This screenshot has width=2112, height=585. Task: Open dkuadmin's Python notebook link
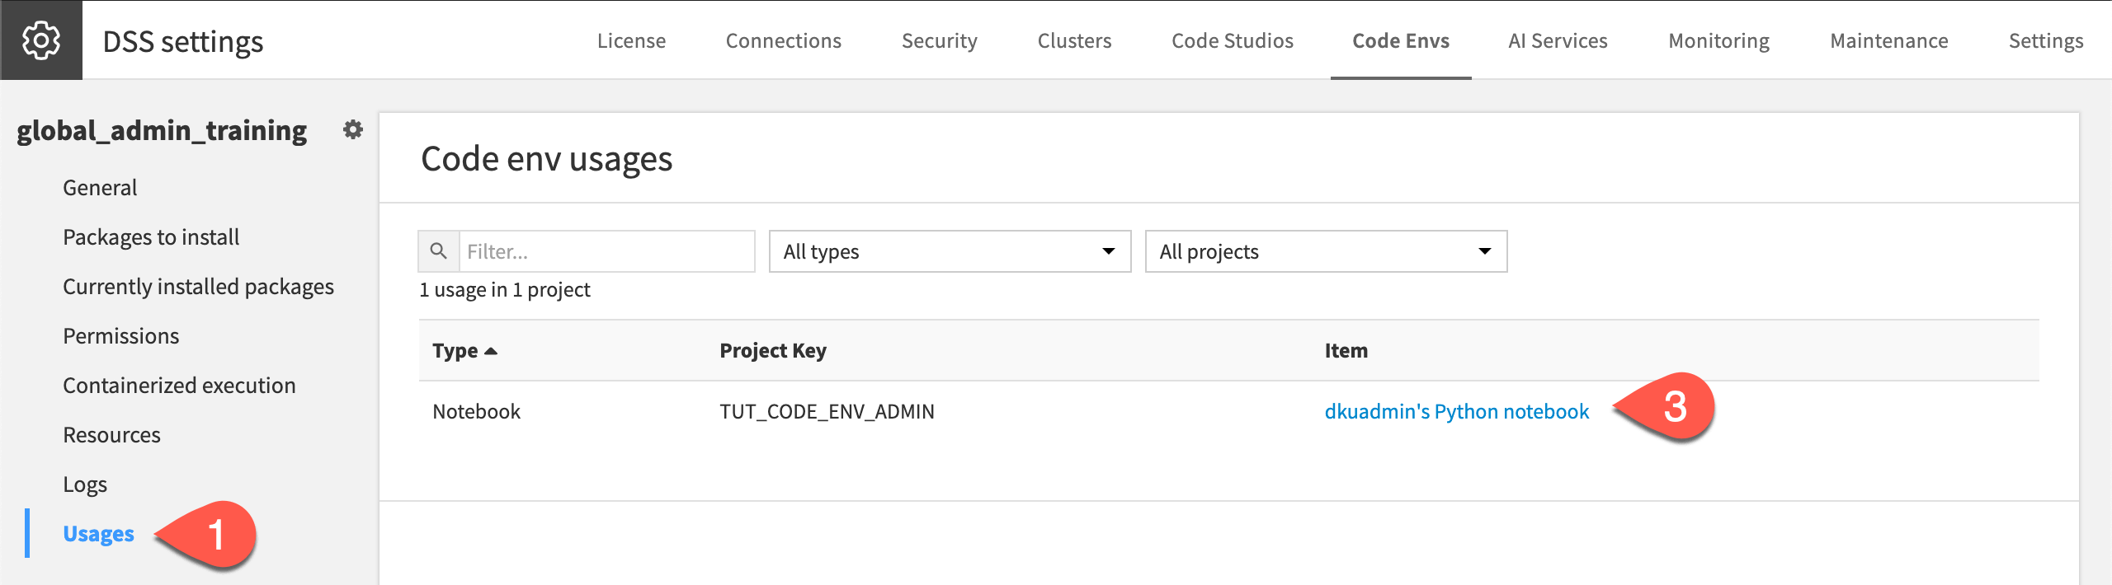click(1456, 411)
